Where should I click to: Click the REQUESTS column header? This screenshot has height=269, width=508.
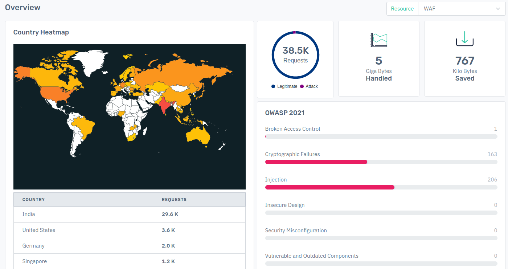click(x=174, y=200)
